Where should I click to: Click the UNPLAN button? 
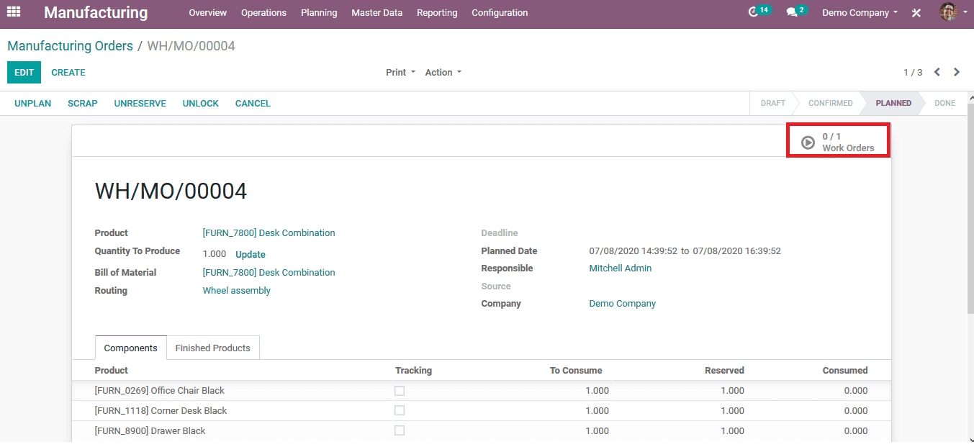33,104
